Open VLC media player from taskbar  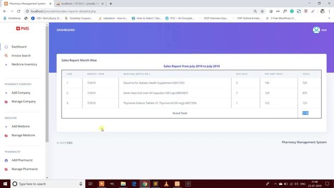pos(166,184)
